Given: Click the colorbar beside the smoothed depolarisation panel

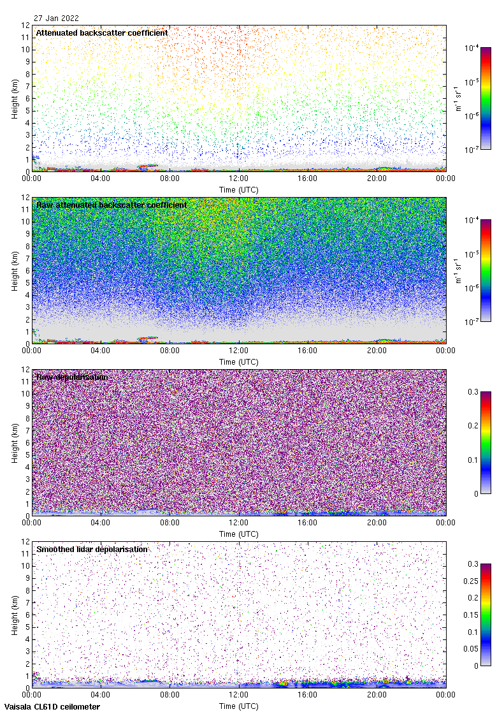Looking at the screenshot, I should pos(486,615).
